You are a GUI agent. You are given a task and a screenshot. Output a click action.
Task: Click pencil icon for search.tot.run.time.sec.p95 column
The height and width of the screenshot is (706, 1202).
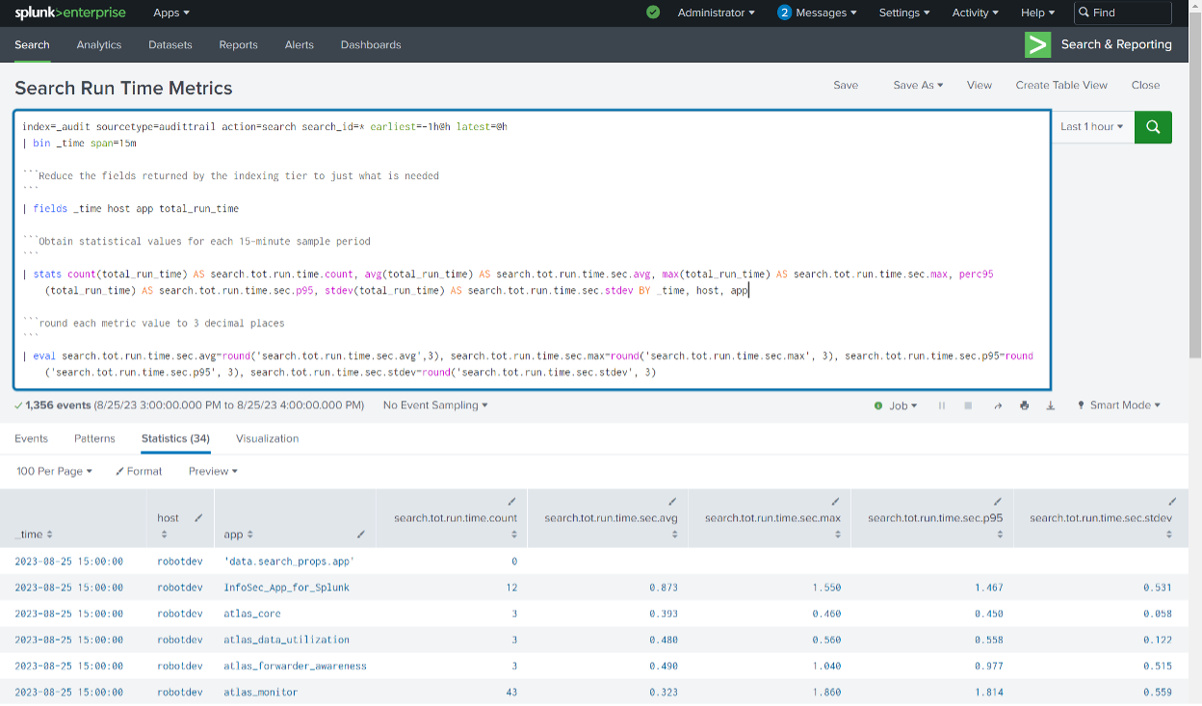point(997,502)
